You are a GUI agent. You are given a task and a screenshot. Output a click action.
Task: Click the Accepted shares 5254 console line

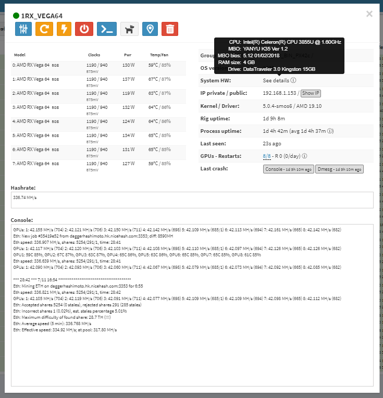tap(77, 305)
